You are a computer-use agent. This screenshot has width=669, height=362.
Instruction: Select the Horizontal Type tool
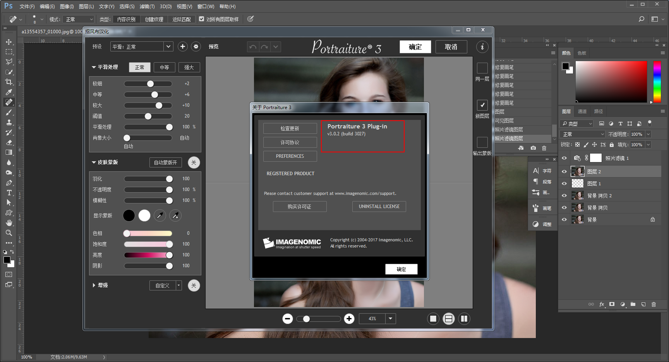click(x=9, y=193)
